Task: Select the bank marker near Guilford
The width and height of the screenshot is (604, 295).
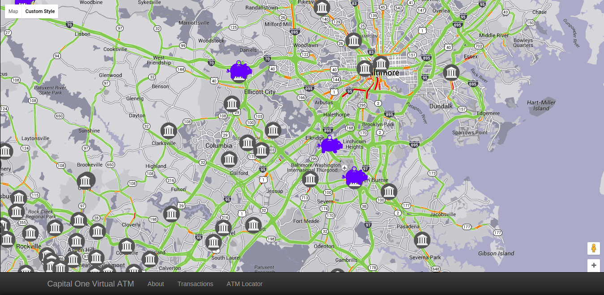Action: click(x=229, y=159)
